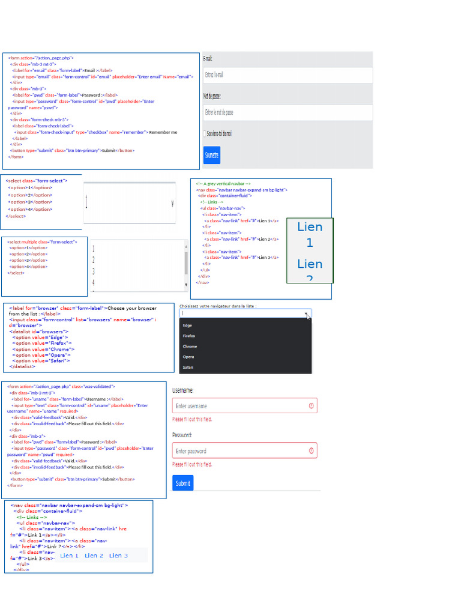Select option 1 in the multiple select list
Viewport: 461px width, 615px height.
tap(93, 249)
